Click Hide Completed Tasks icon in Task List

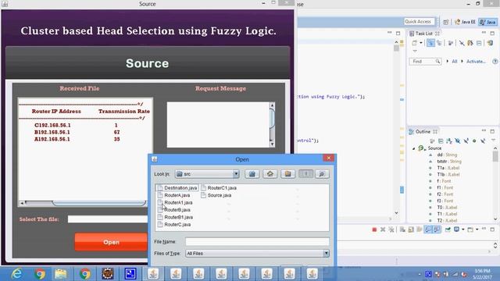(x=462, y=43)
